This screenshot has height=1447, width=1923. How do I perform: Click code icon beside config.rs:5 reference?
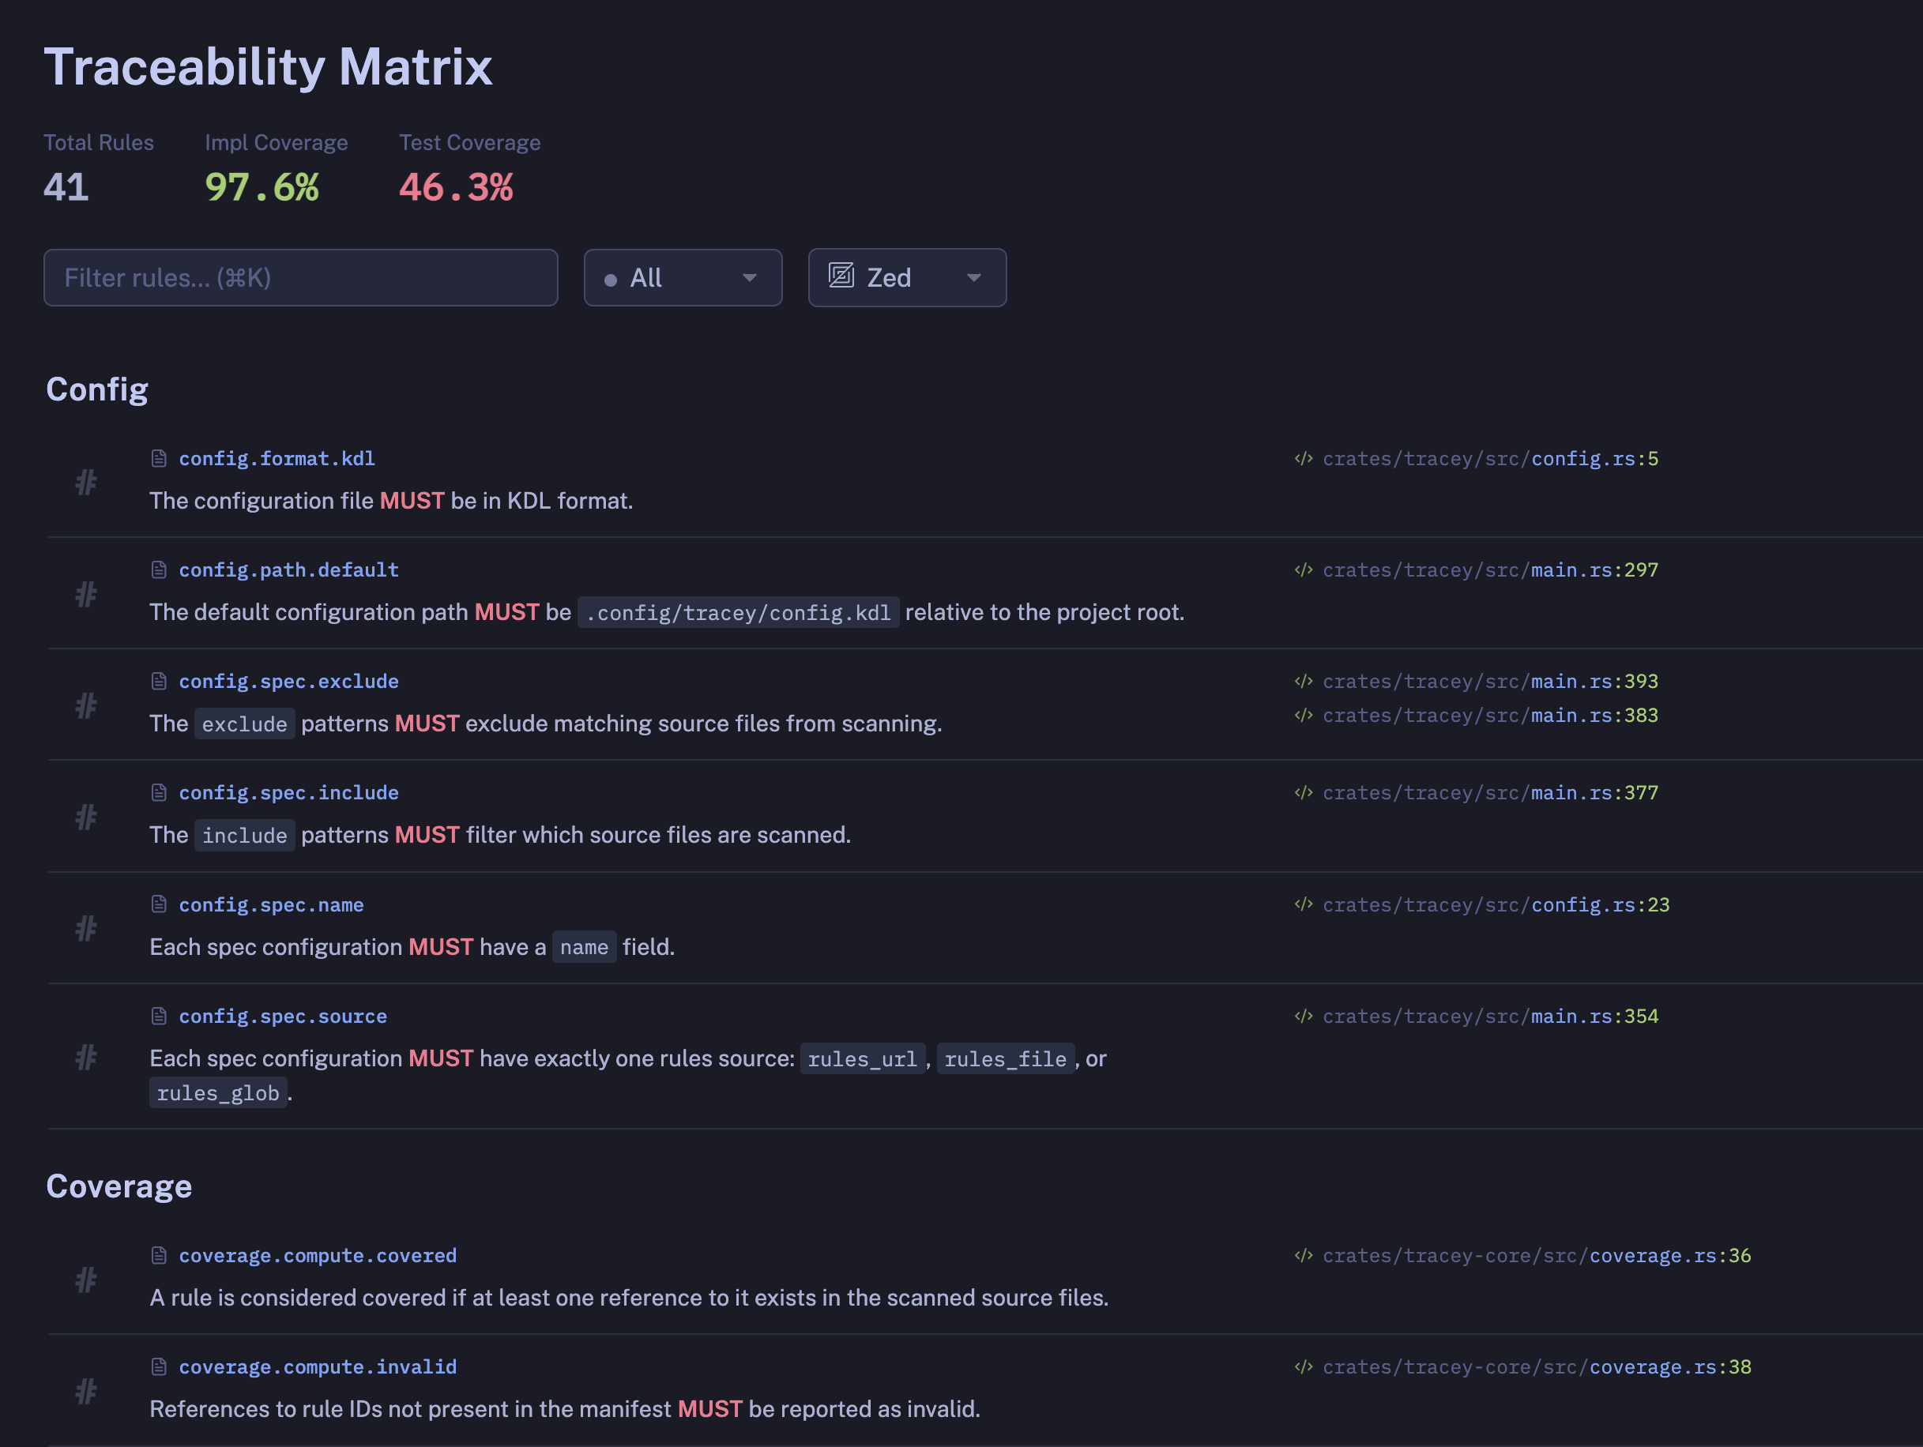click(x=1303, y=458)
